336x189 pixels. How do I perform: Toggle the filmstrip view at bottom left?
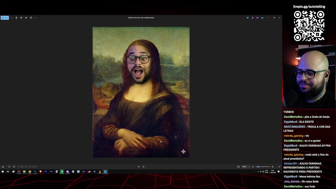coord(3,167)
